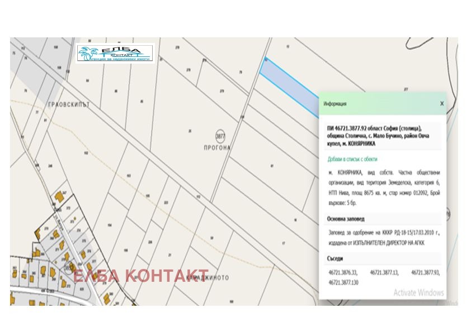The width and height of the screenshot is (471, 332).
Task: Select the 'Съседи' section header
Action: (336, 259)
